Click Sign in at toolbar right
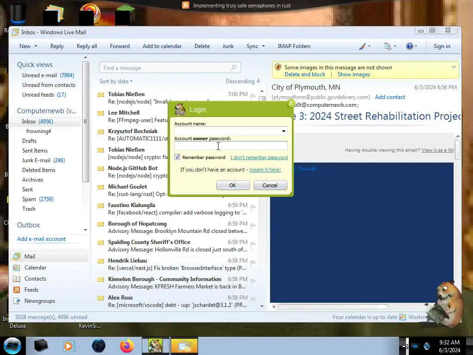The height and width of the screenshot is (355, 473). pos(442,46)
